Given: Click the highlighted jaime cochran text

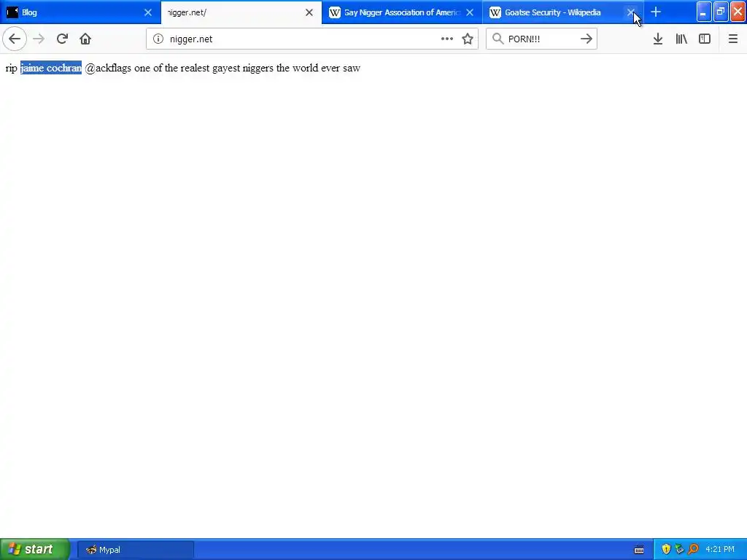Looking at the screenshot, I should point(51,68).
